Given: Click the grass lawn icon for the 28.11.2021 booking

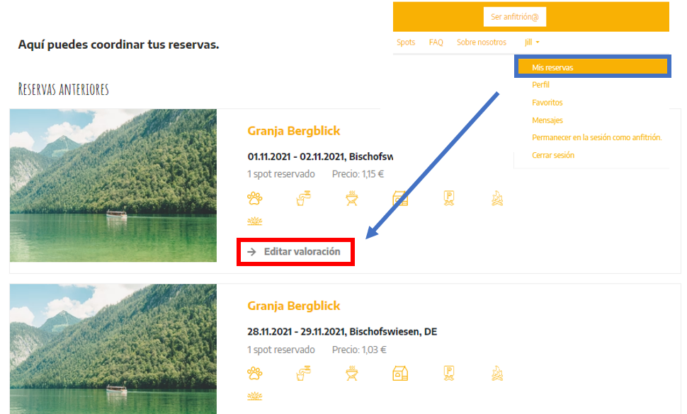Looking at the screenshot, I should pyautogui.click(x=254, y=396).
